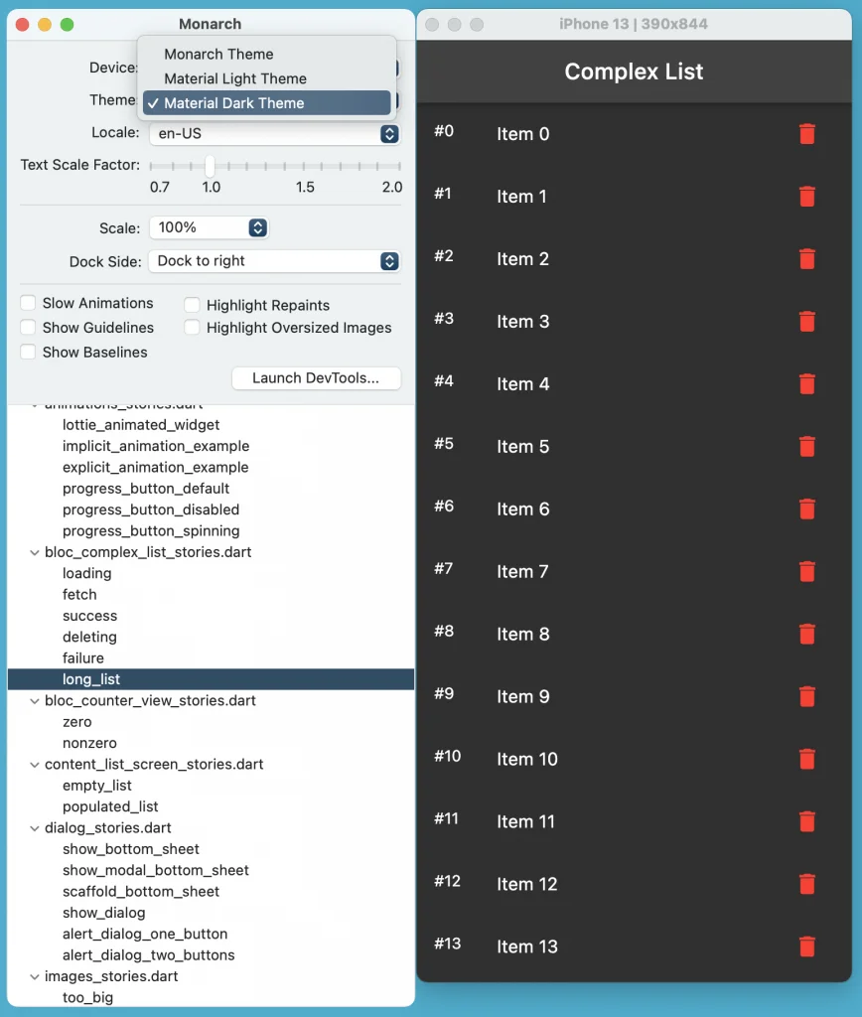862x1017 pixels.
Task: Open the Locale en-US dropdown
Action: (x=389, y=133)
